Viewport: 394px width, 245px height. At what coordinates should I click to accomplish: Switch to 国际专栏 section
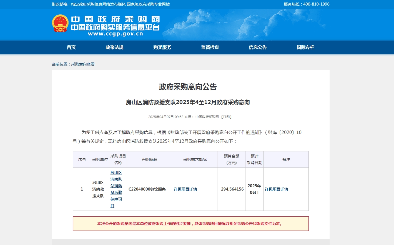pyautogui.click(x=305, y=47)
